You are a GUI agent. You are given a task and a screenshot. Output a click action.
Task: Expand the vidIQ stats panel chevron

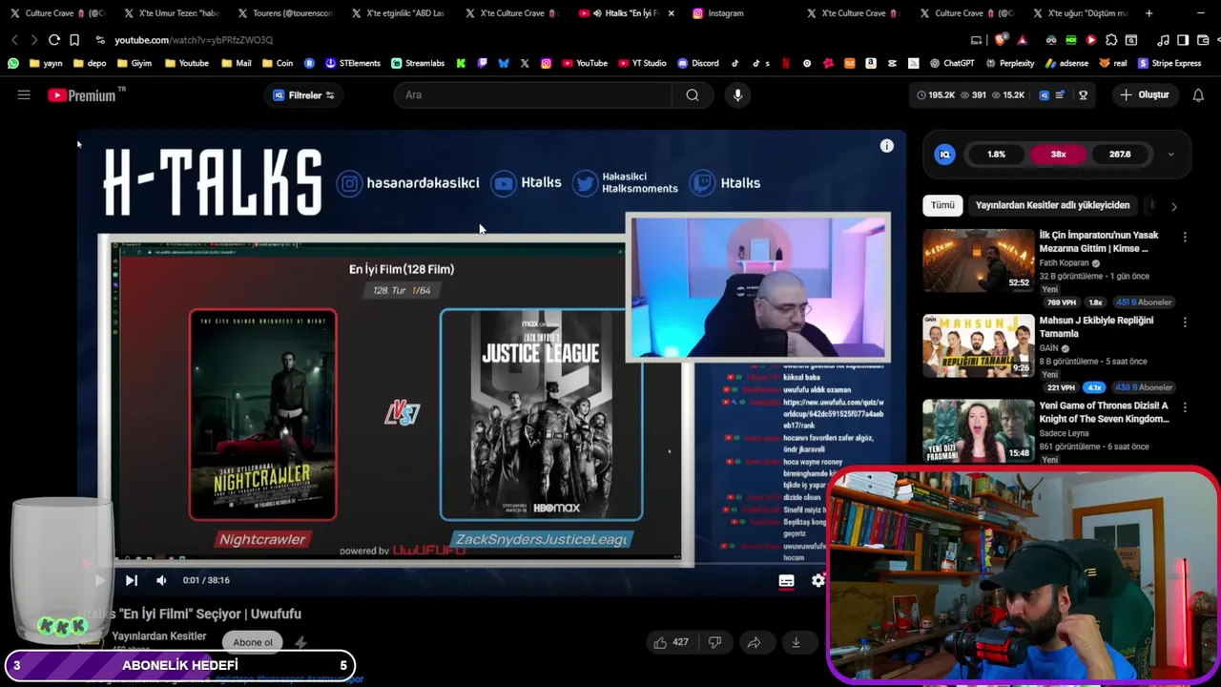point(1170,154)
